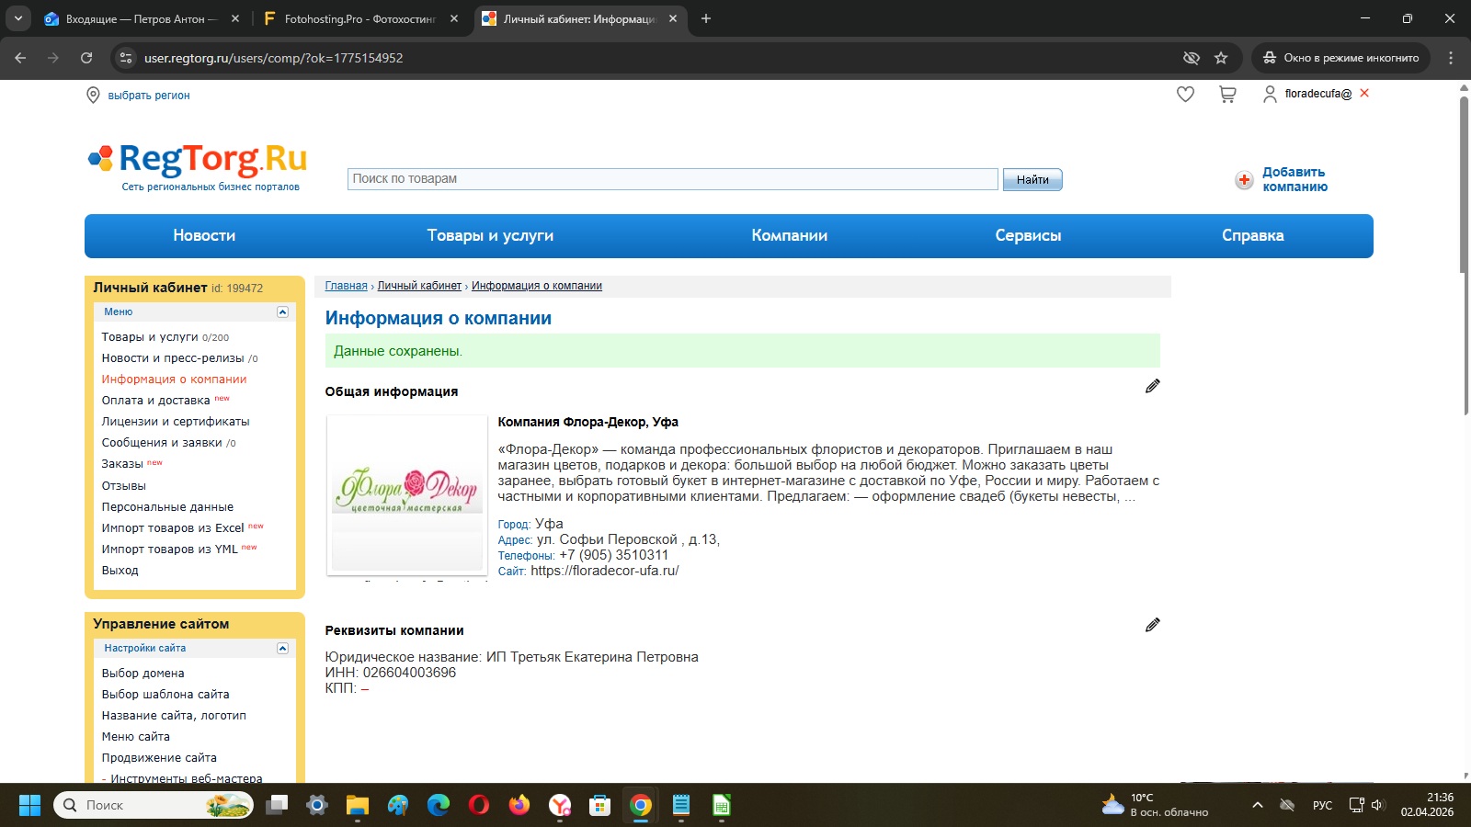Screen dimensions: 1471x827
Task: Click the user profile icon near floradecufa@
Action: 1270,94
